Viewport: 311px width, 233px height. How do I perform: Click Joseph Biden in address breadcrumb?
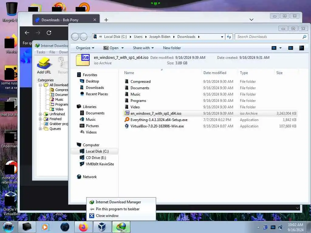pyautogui.click(x=160, y=37)
